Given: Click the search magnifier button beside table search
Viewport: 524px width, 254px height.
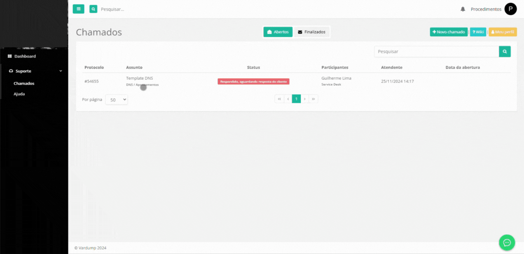Looking at the screenshot, I should click(505, 51).
